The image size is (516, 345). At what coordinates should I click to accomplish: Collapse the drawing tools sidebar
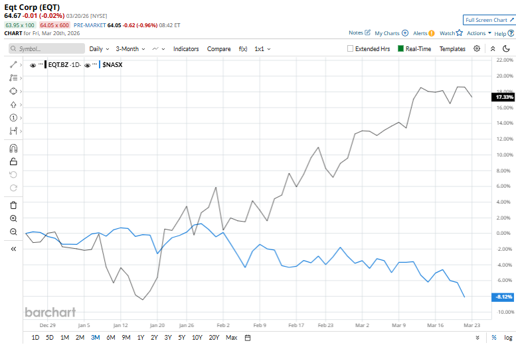click(x=13, y=249)
